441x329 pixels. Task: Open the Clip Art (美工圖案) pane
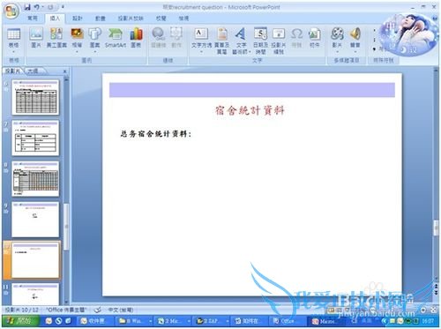pos(56,38)
